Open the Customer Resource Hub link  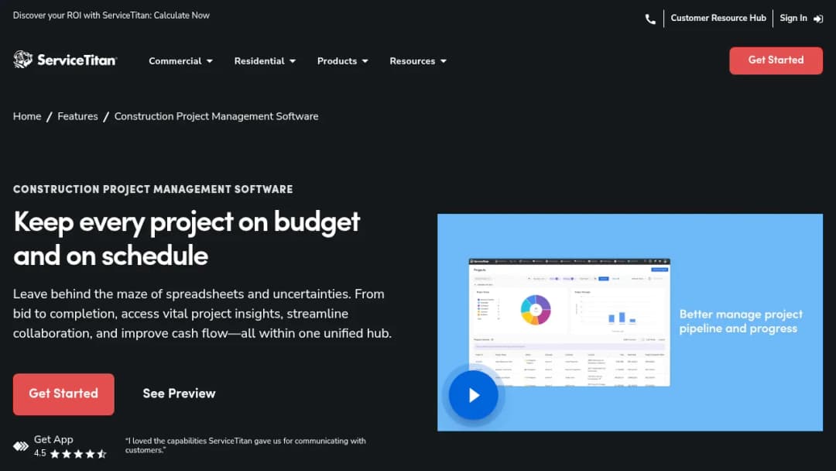pyautogui.click(x=718, y=18)
